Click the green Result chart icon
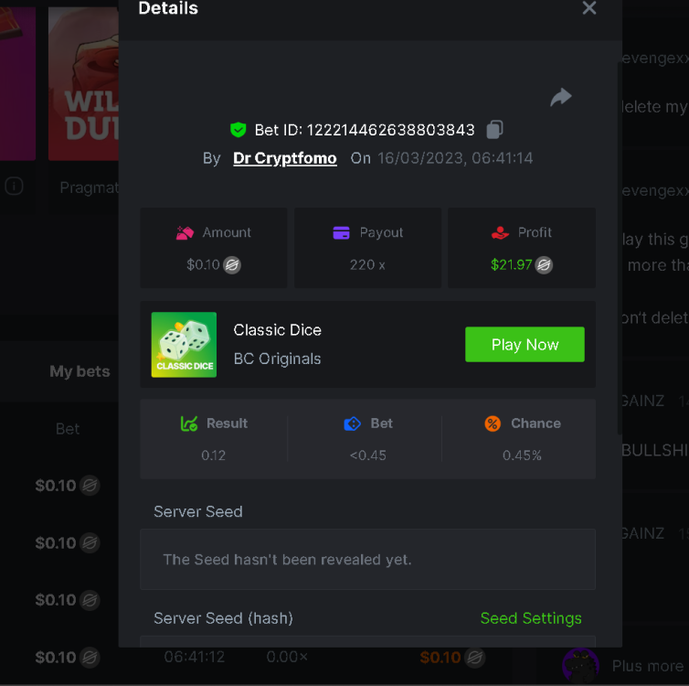Viewport: 689px width, 686px height. (x=189, y=423)
